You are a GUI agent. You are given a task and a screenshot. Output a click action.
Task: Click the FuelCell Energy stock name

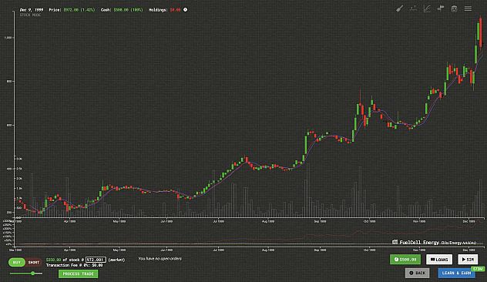[419, 242]
